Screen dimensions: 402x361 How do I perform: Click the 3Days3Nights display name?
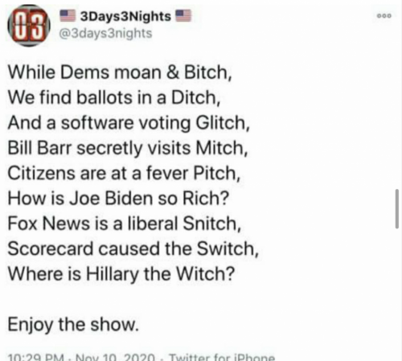point(125,16)
